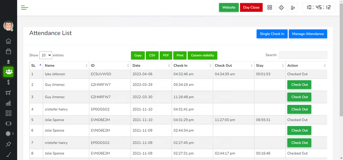The image size is (343, 160).
Task: Click the Manage Attendance button
Action: [308, 34]
